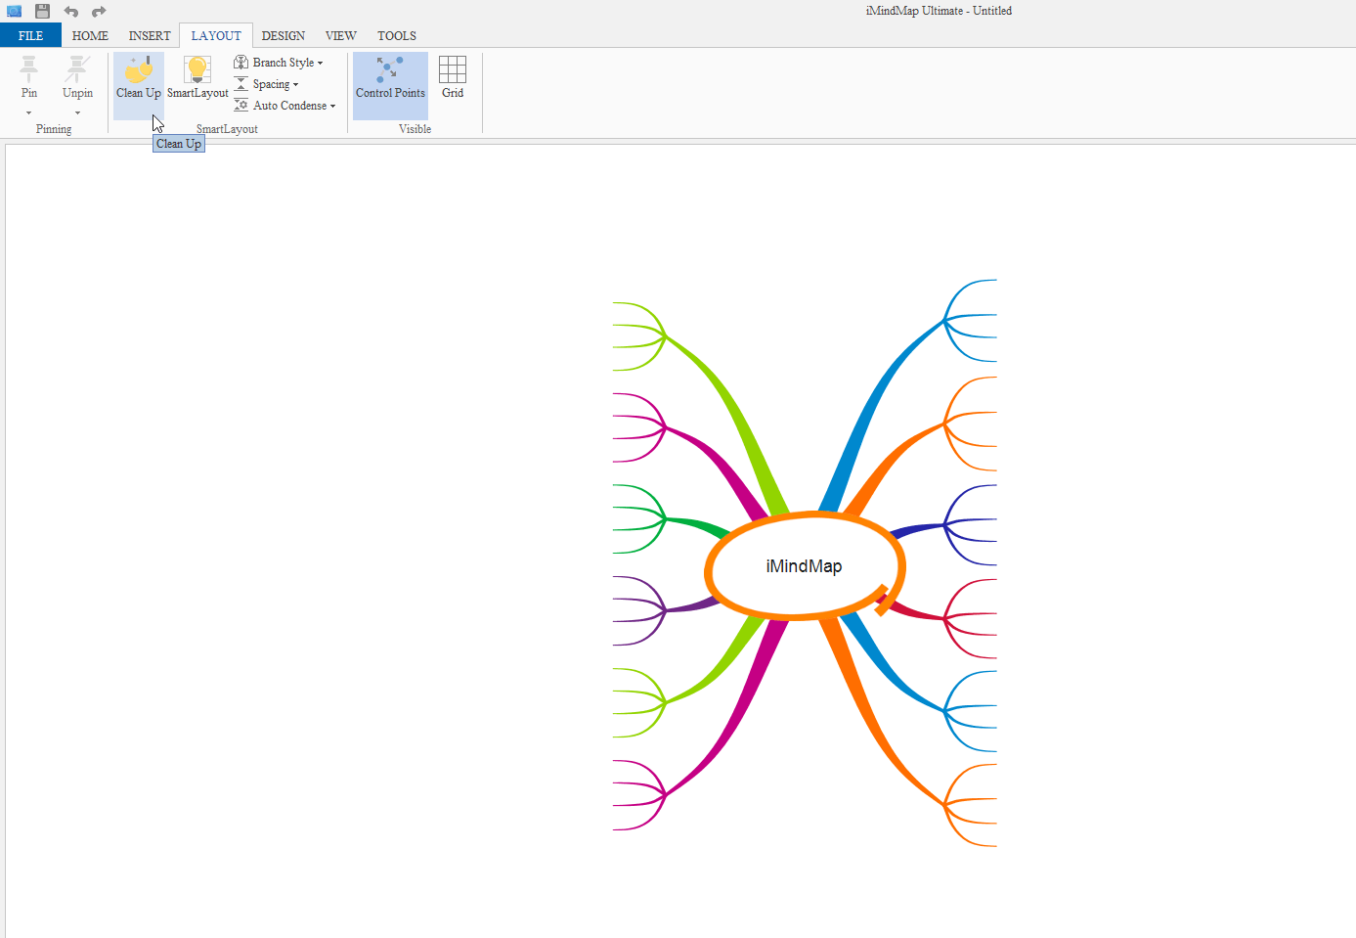Click the Spacing icon
The image size is (1356, 938).
coord(241,84)
